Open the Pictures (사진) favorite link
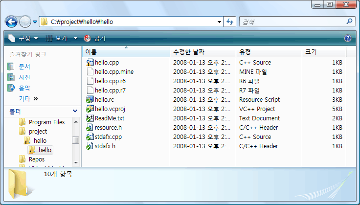This screenshot has width=360, height=205. [24, 77]
